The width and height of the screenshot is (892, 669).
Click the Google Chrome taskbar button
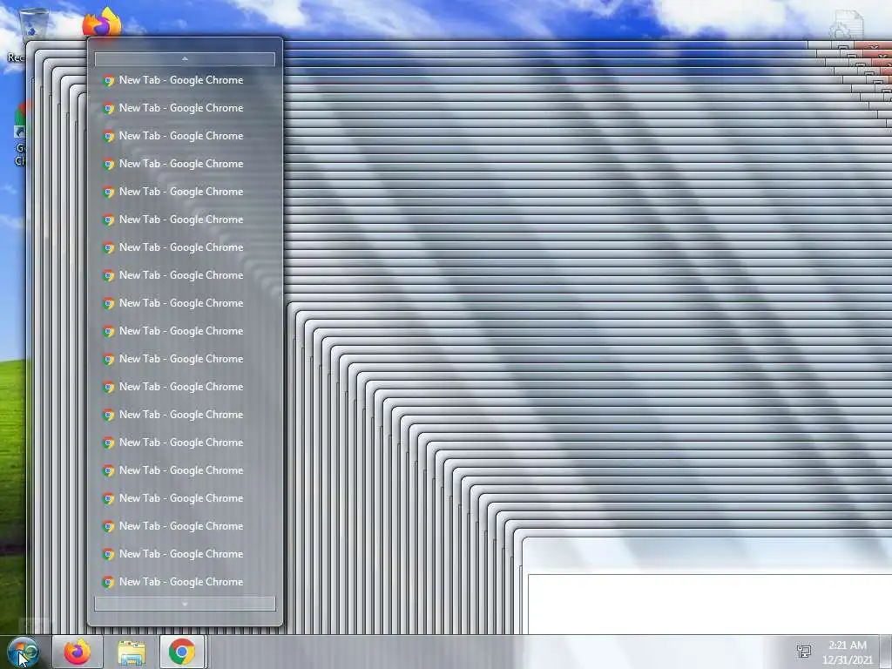182,652
